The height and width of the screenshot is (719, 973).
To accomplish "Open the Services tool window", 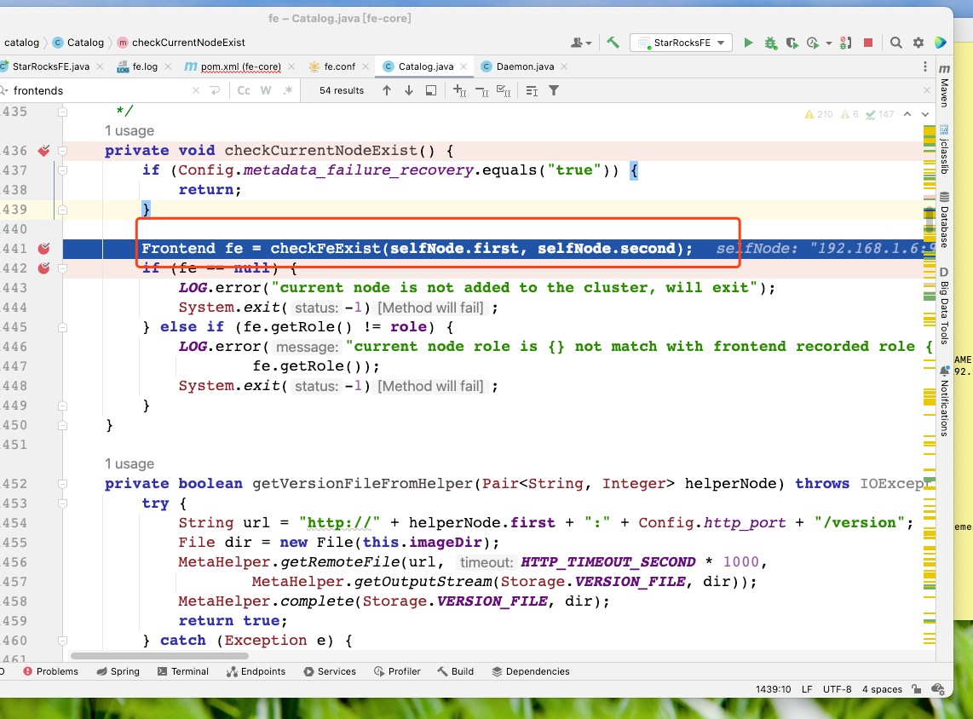I will click(330, 671).
